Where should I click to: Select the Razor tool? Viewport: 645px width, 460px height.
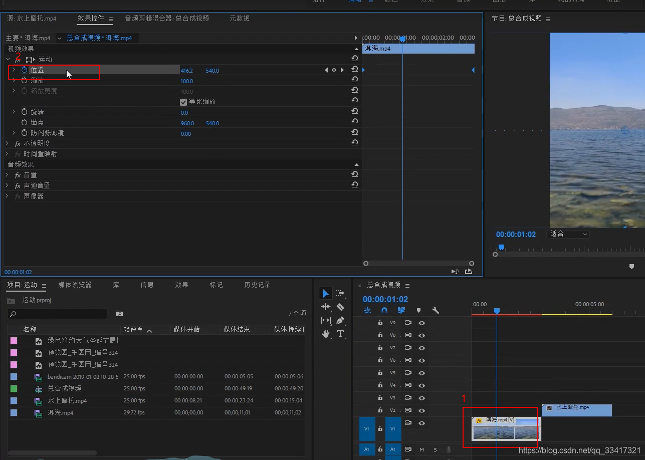tap(340, 307)
